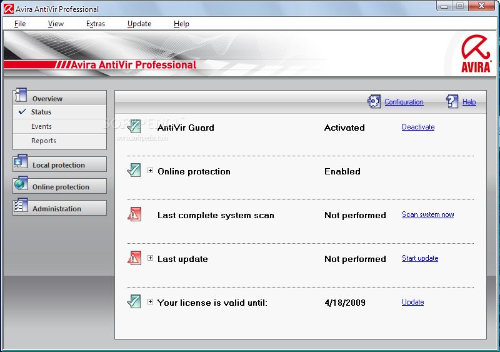Click the Overview section info icon
500x352 pixels.
pyautogui.click(x=21, y=95)
